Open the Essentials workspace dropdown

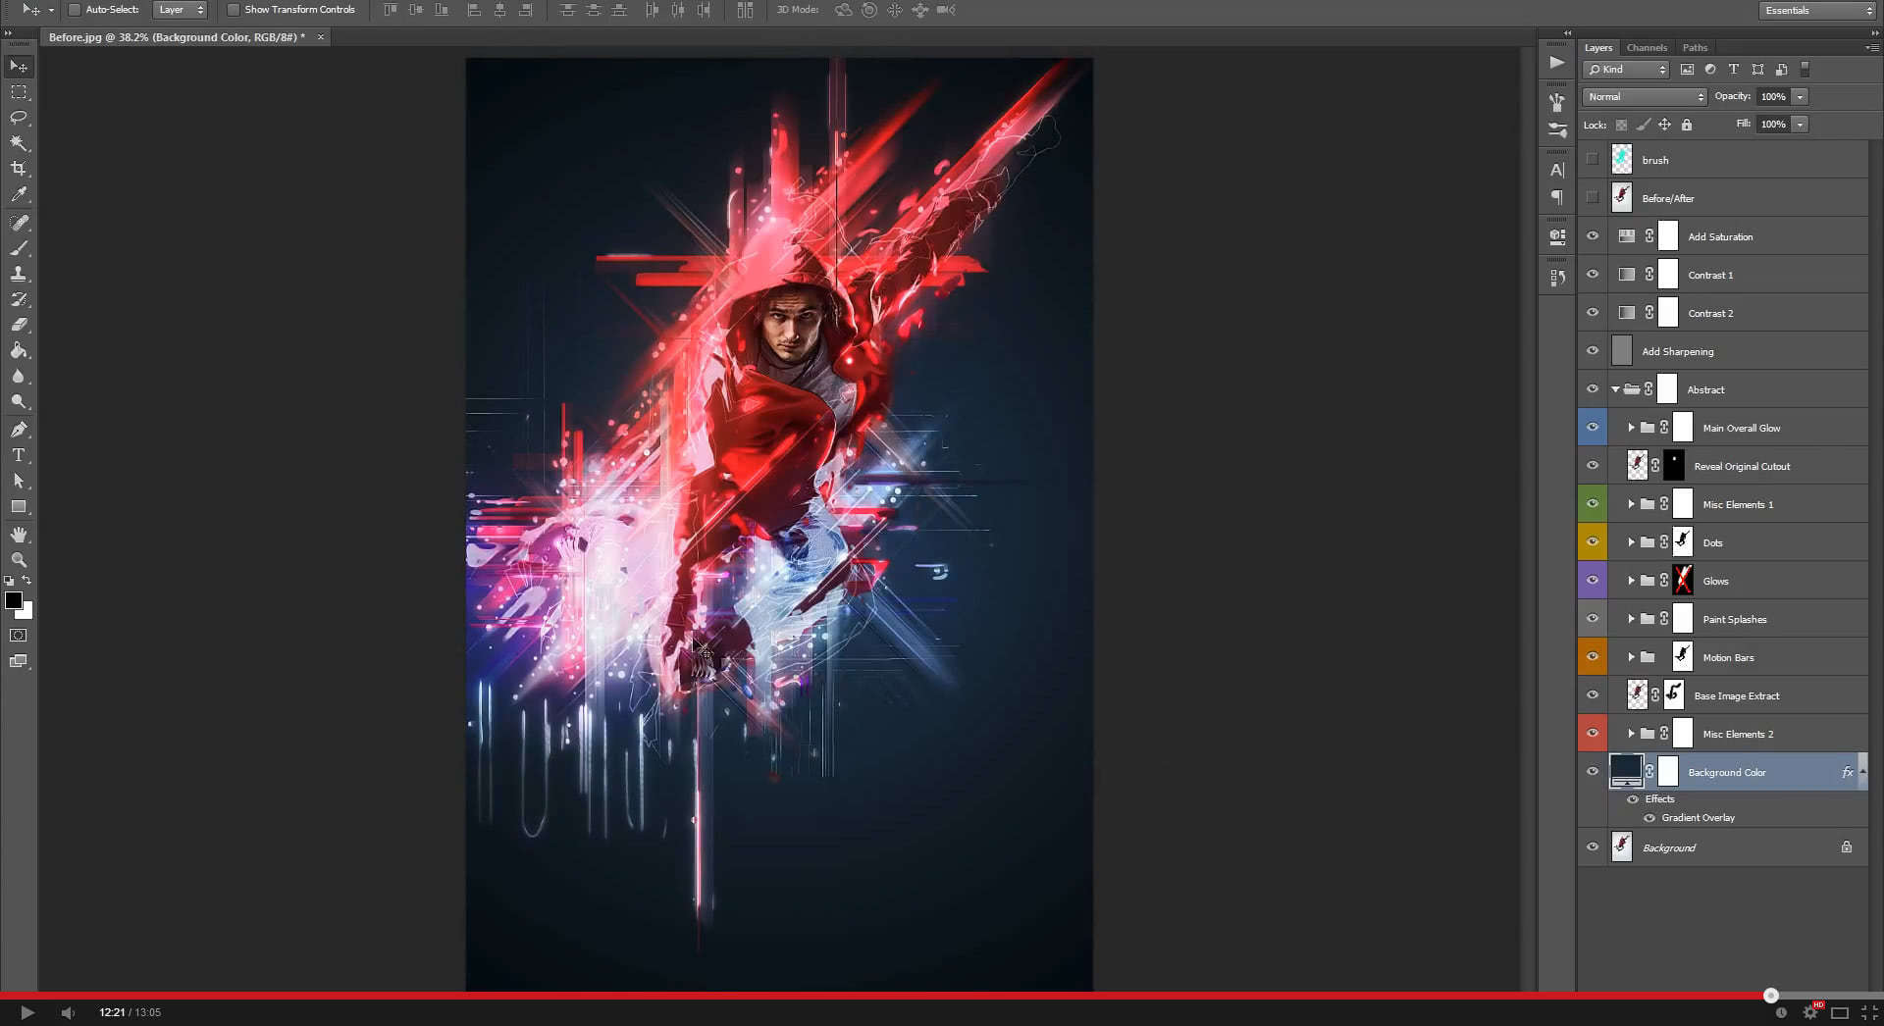tap(1816, 11)
